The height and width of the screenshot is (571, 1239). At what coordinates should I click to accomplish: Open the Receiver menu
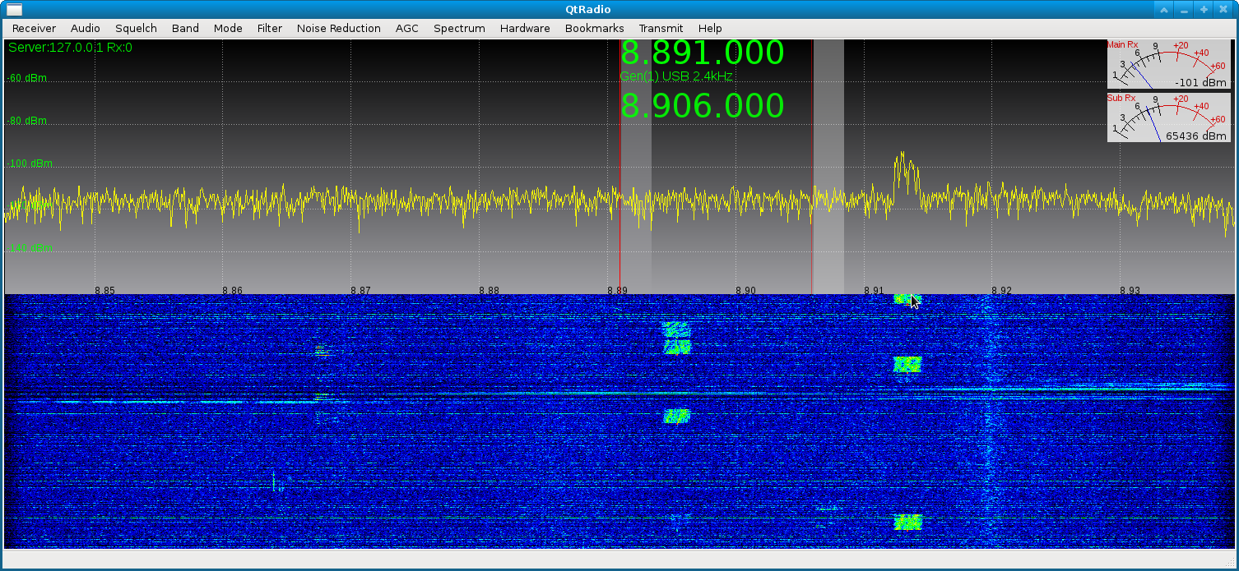(33, 28)
